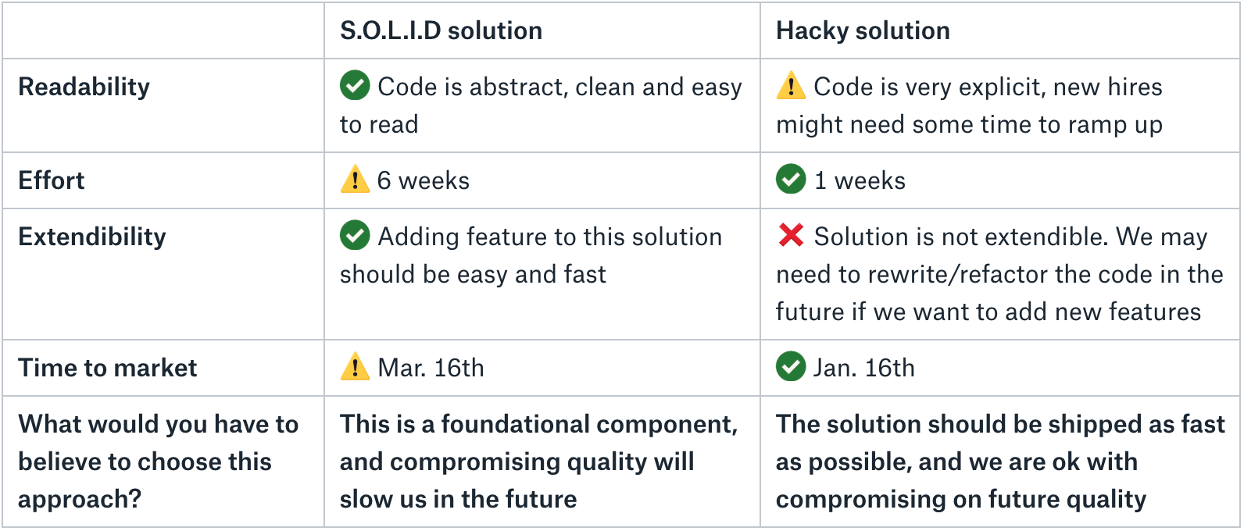The height and width of the screenshot is (531, 1244).
Task: Select the "Hacky solution" column header
Action: [863, 30]
